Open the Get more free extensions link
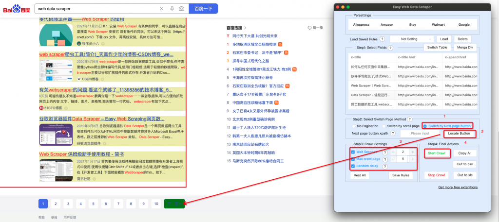This screenshot has width=499, height=222. (459, 187)
